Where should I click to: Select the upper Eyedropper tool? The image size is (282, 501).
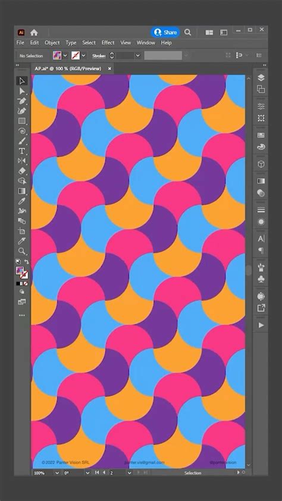tap(22, 201)
